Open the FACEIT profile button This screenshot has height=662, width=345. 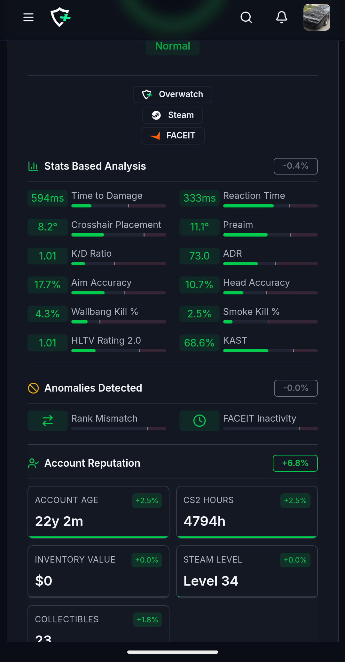coord(173,136)
